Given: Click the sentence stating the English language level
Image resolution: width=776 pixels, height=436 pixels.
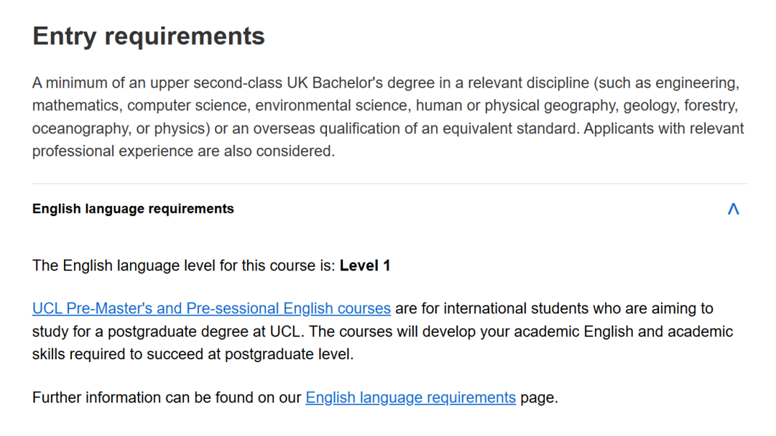Looking at the screenshot, I should (184, 265).
